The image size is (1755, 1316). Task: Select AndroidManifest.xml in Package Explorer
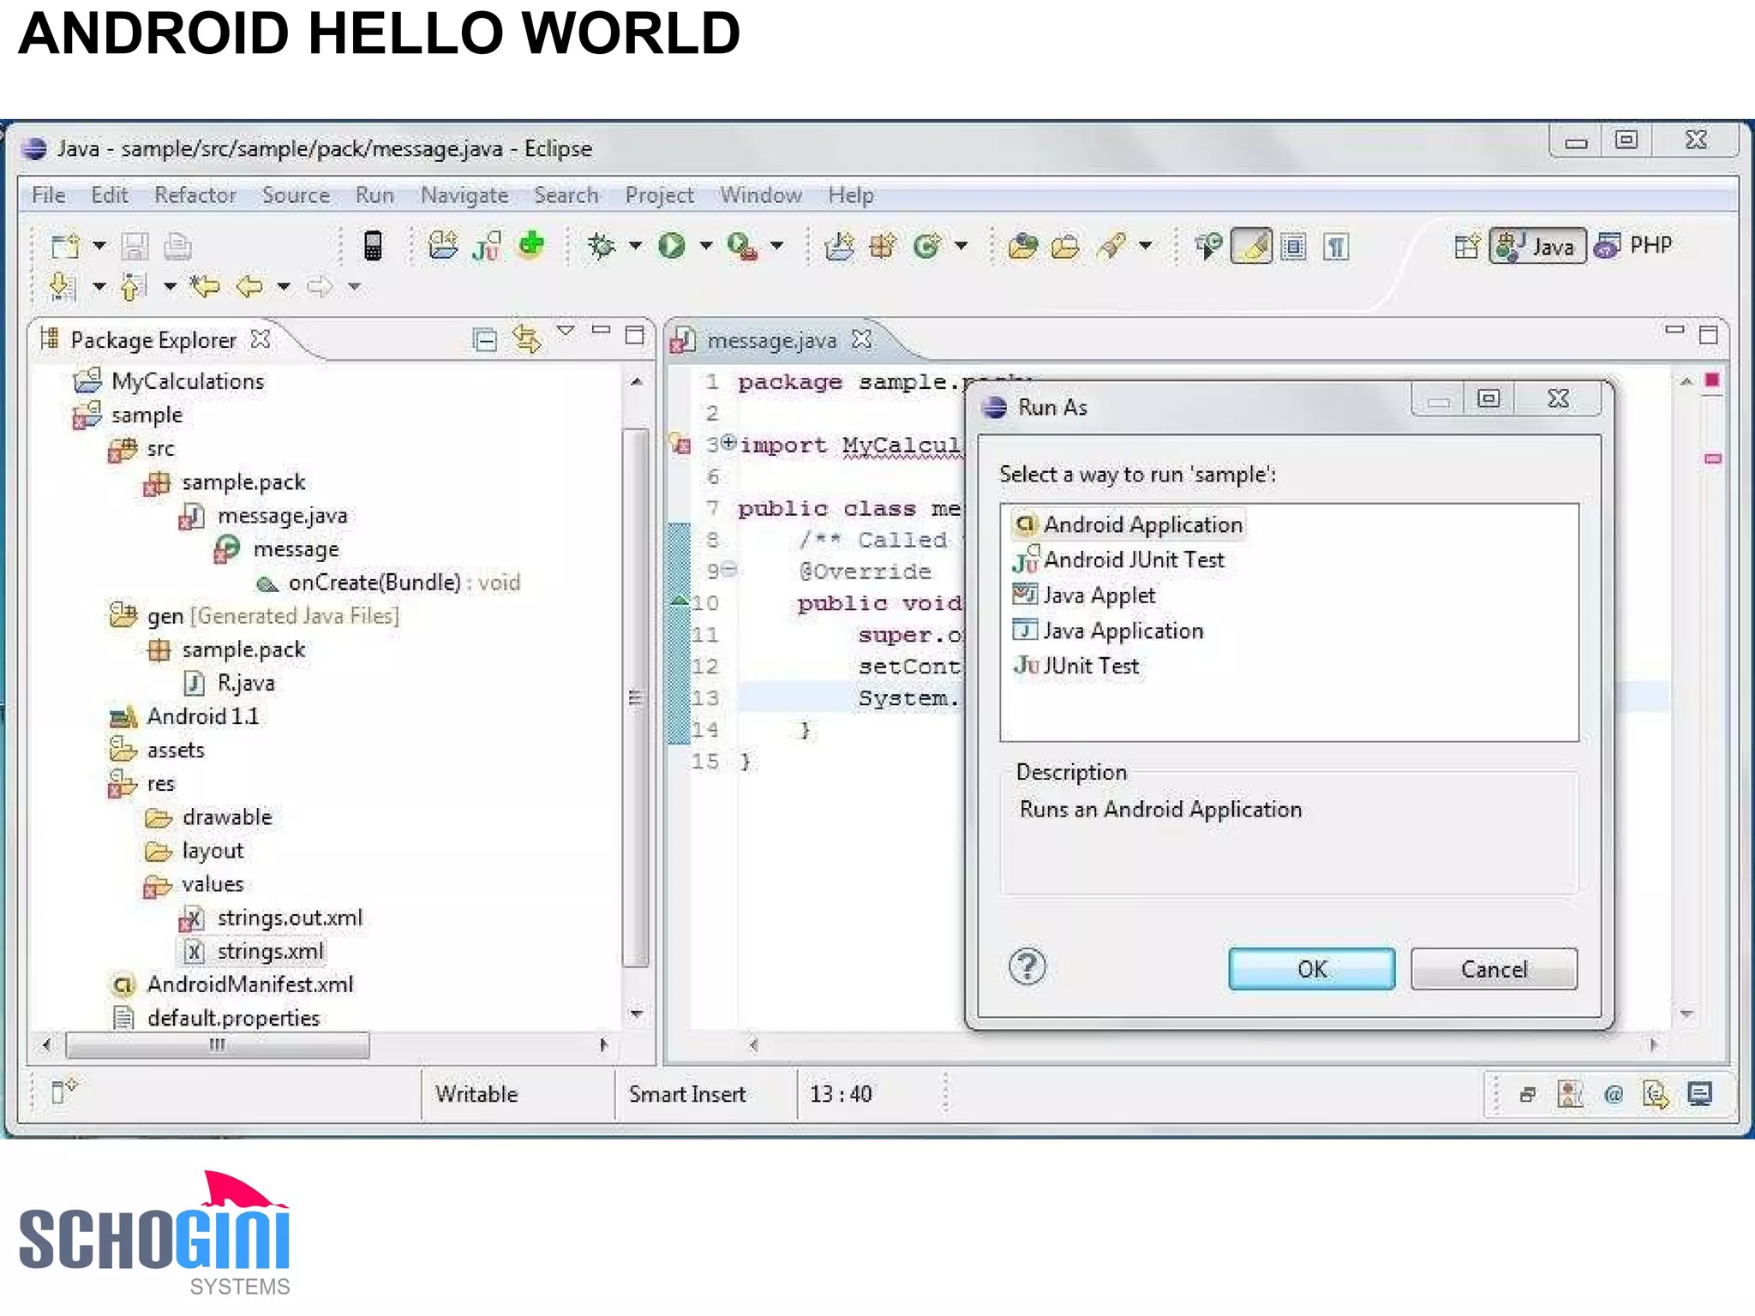point(232,984)
